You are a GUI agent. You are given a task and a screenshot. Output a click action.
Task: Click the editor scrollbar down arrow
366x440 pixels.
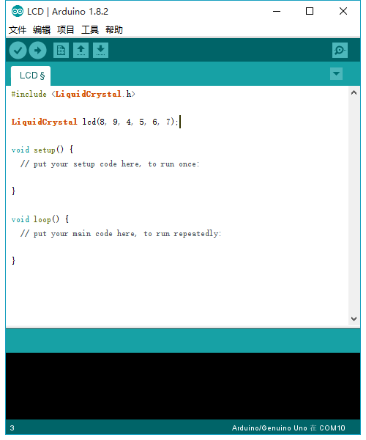click(354, 319)
